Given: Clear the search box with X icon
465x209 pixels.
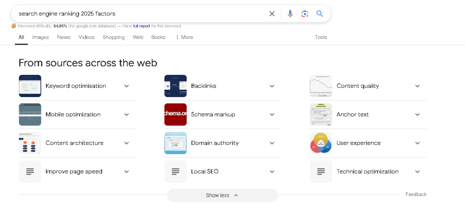Looking at the screenshot, I should (272, 14).
